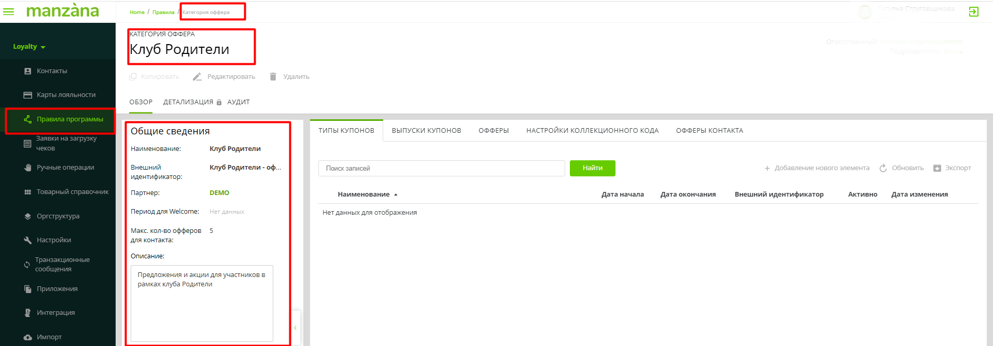
Task: Click Добавление нового элемента
Action: coord(817,168)
